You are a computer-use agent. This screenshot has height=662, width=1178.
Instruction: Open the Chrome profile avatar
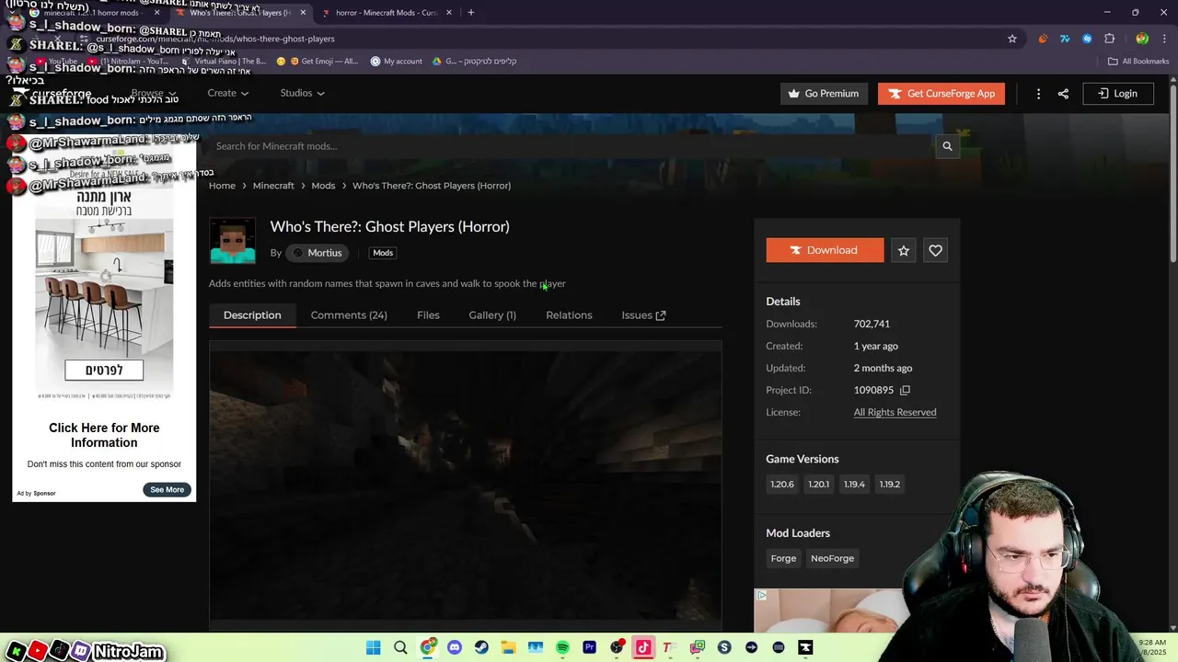click(x=1142, y=39)
